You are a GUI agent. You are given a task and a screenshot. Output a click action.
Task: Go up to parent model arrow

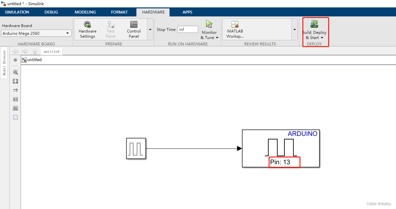pyautogui.click(x=35, y=51)
